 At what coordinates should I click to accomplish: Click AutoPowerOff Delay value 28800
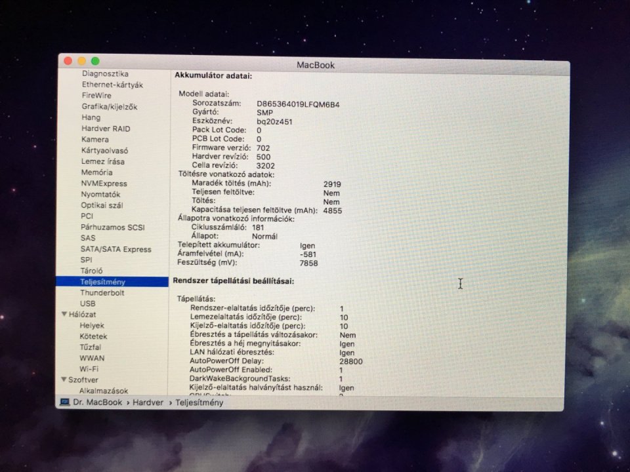350,361
